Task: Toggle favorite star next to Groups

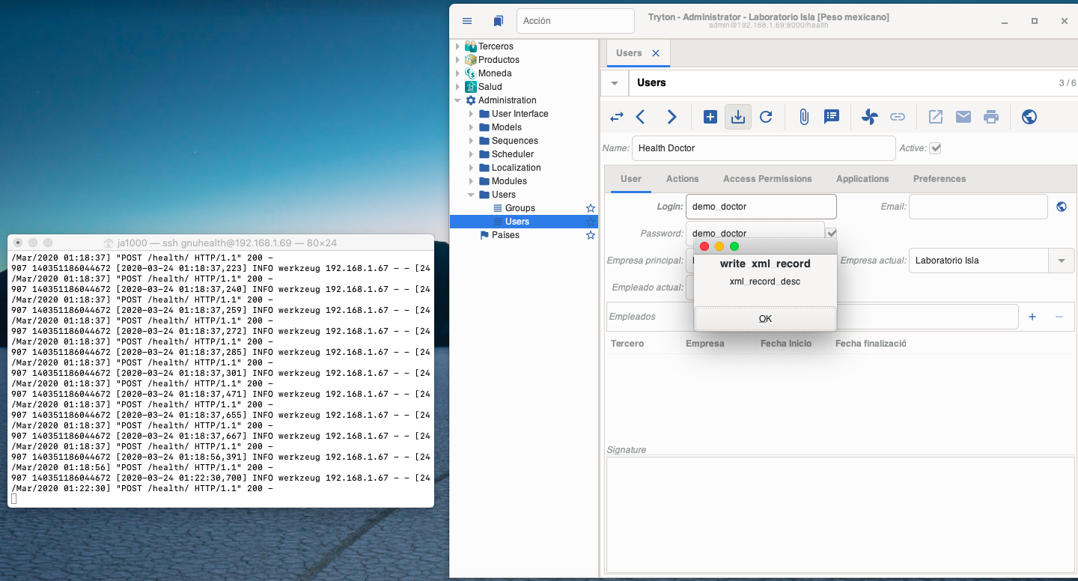Action: tap(591, 208)
